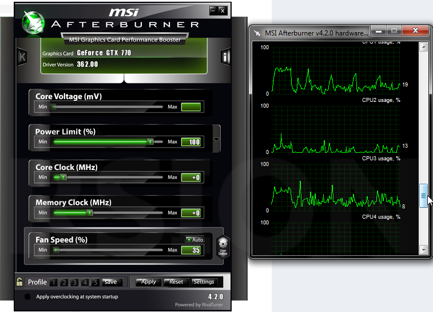Expand the Power Limit dropdown arrow
The height and width of the screenshot is (312, 433).
[x=216, y=139]
